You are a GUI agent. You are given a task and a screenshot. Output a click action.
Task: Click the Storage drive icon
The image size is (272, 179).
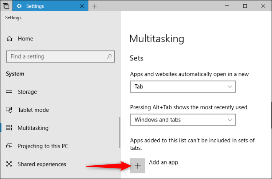pos(10,92)
